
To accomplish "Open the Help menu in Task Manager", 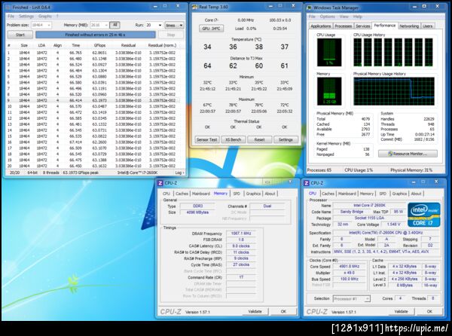I will click(357, 17).
